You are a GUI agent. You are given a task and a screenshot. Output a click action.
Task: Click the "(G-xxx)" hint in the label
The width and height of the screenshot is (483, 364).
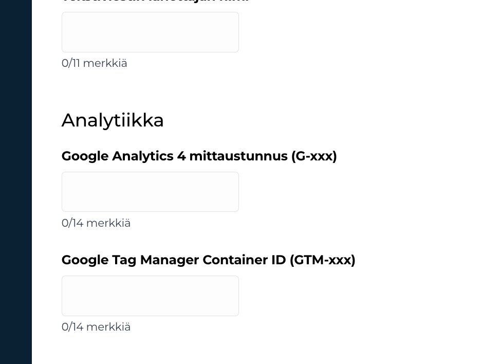[x=313, y=156]
